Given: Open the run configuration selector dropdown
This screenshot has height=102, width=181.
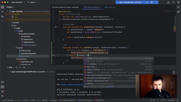Looking at the screenshot, I should (x=130, y=2).
